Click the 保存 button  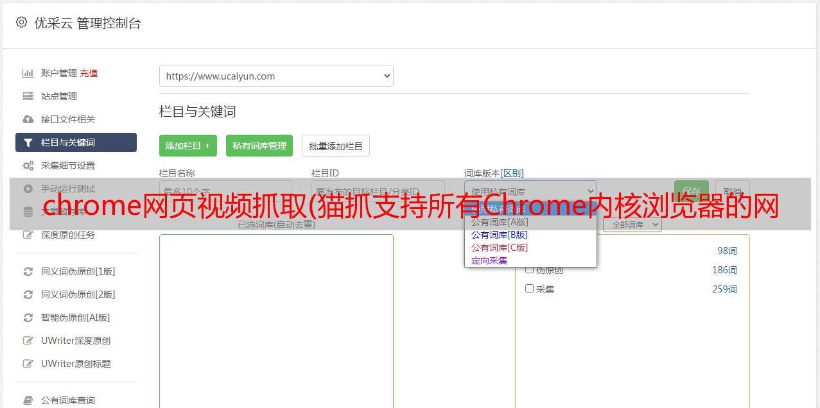692,191
